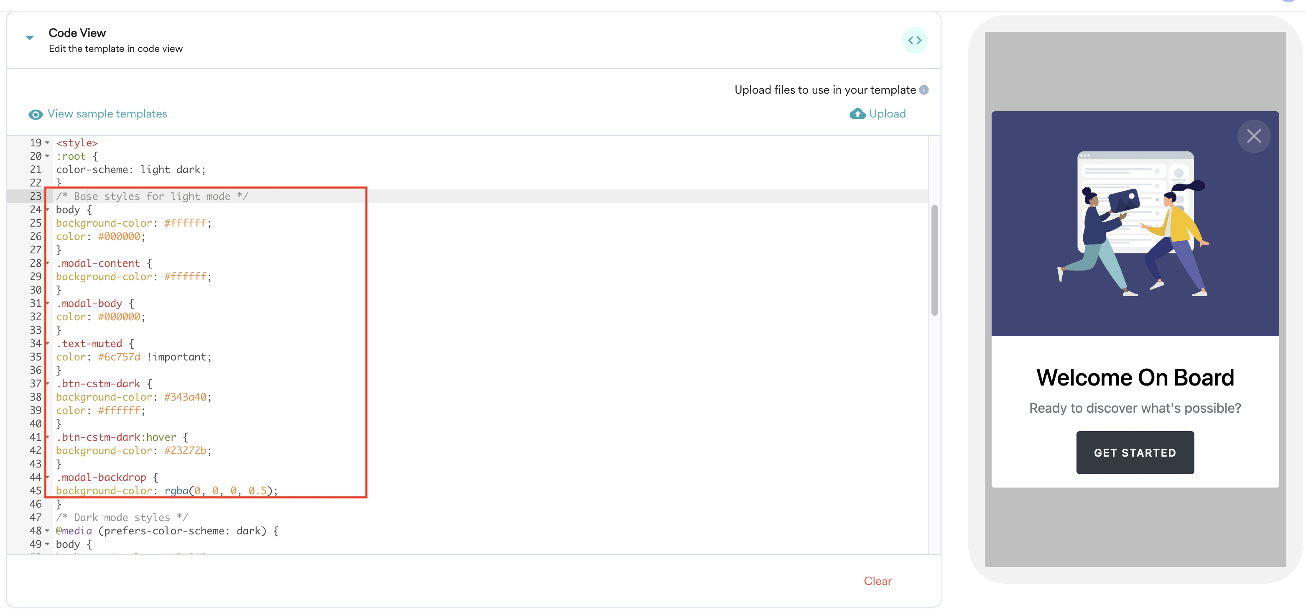The width and height of the screenshot is (1306, 613).
Task: Toggle fold on .btn-cstm-dark:hover rule
Action: (x=47, y=437)
